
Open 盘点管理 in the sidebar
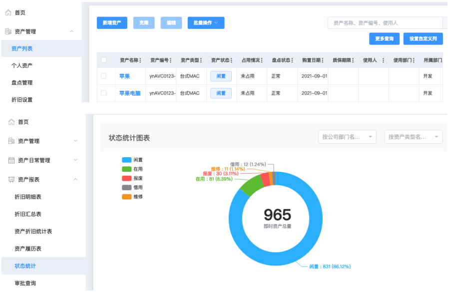tap(22, 82)
